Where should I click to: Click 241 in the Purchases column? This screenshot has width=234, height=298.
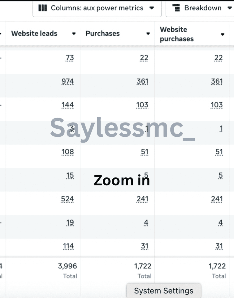coord(142,199)
